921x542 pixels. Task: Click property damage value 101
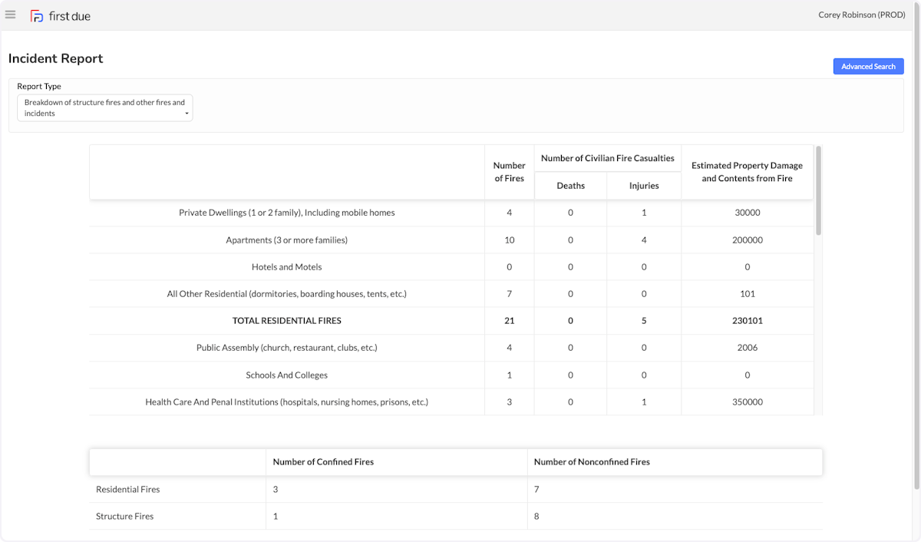point(747,294)
